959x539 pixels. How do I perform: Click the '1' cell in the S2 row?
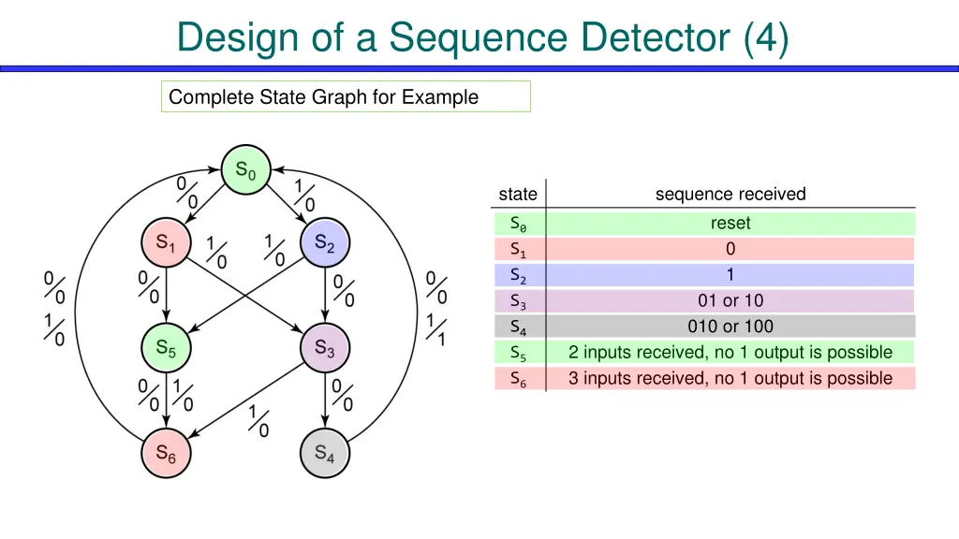tap(730, 275)
